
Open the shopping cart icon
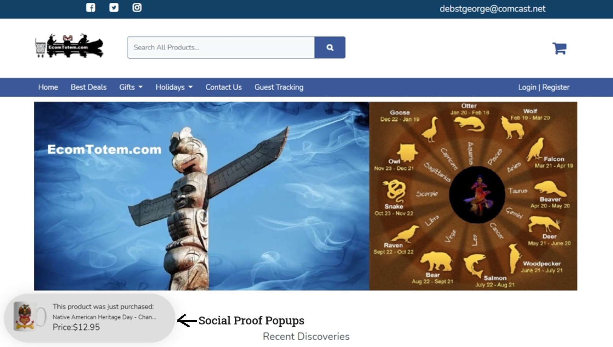559,48
